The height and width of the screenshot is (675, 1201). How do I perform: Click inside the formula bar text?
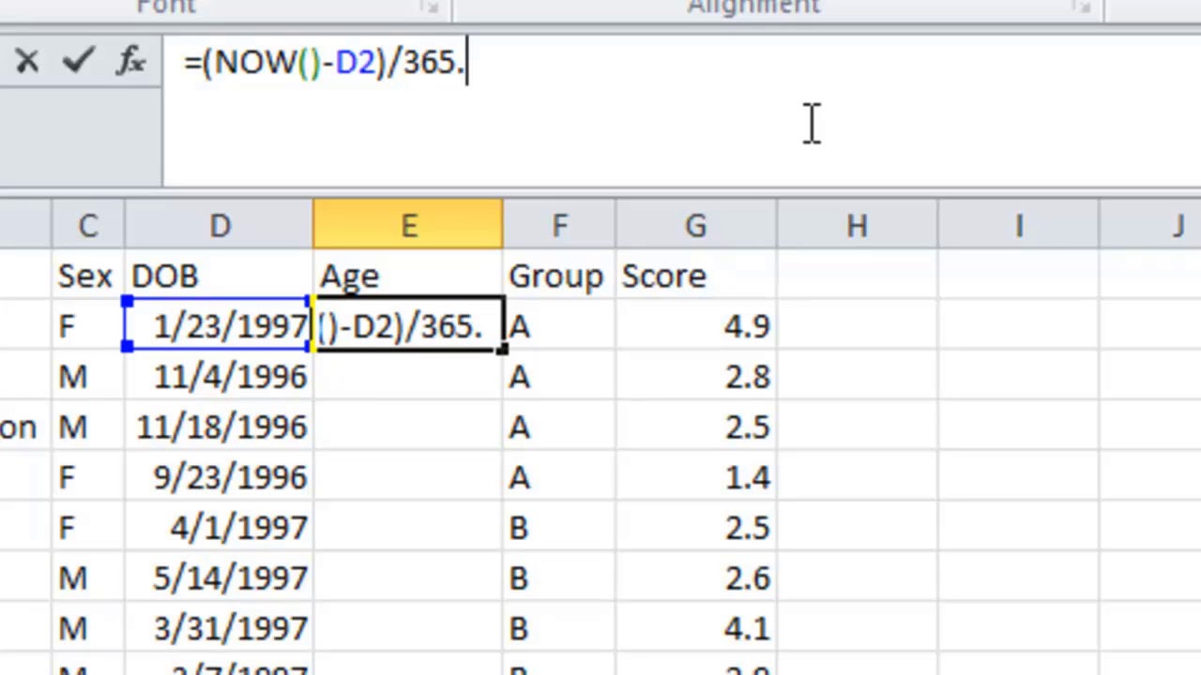tap(681, 111)
